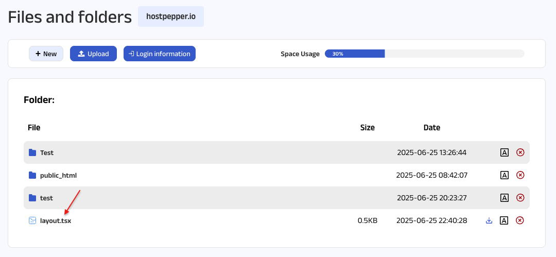Image resolution: width=556 pixels, height=257 pixels.
Task: Click the rename icon for lowercase test folder
Action: point(505,198)
